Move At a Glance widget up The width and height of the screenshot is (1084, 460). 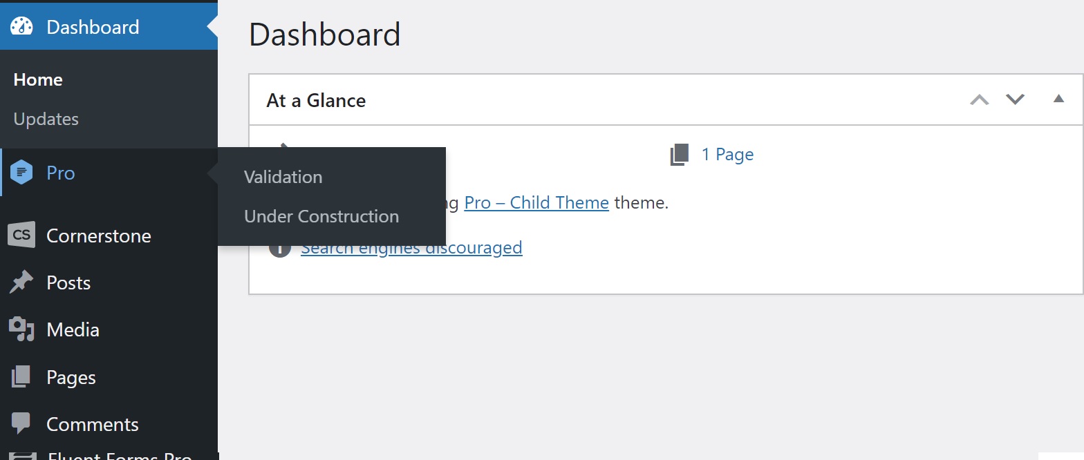pos(980,99)
